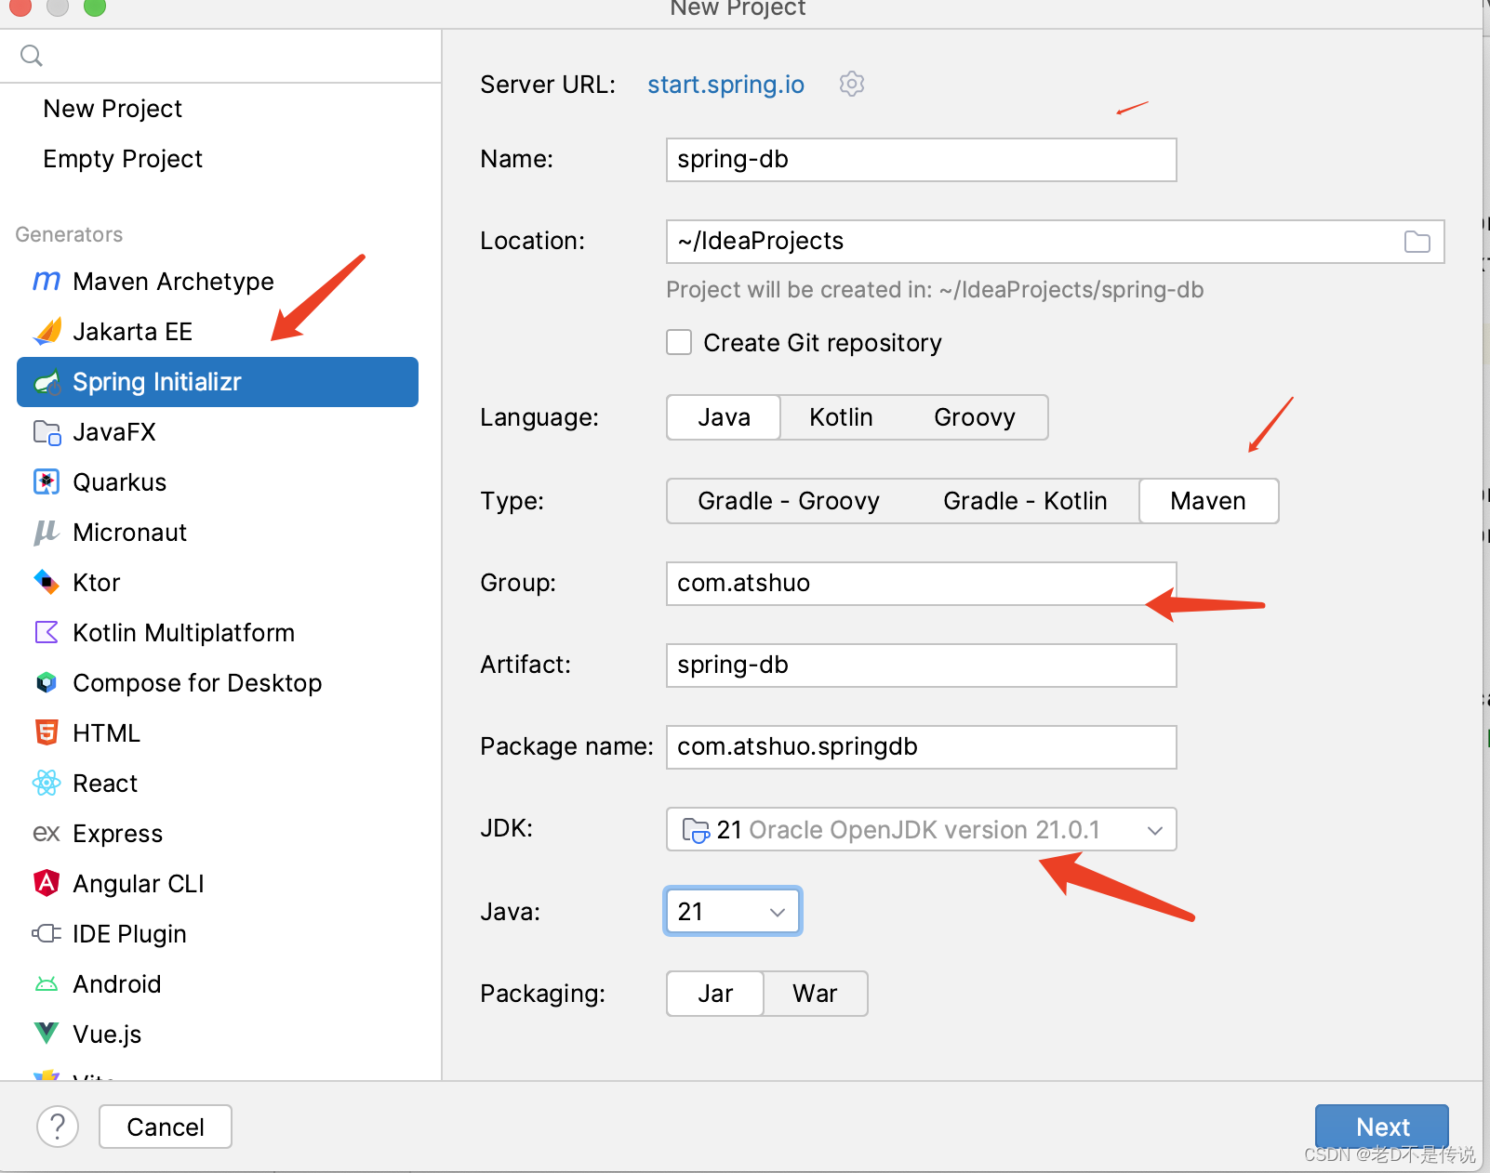The image size is (1490, 1173).
Task: Select HTML generator label
Action: coord(107,733)
